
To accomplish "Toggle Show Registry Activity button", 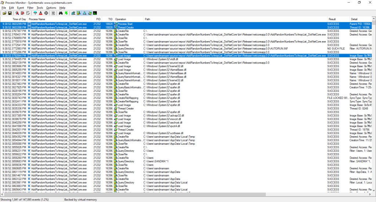I will [74, 13].
